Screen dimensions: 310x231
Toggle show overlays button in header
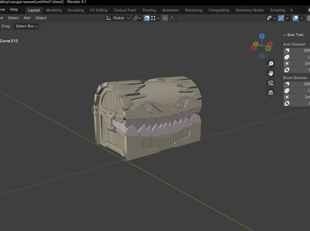[x=296, y=18]
